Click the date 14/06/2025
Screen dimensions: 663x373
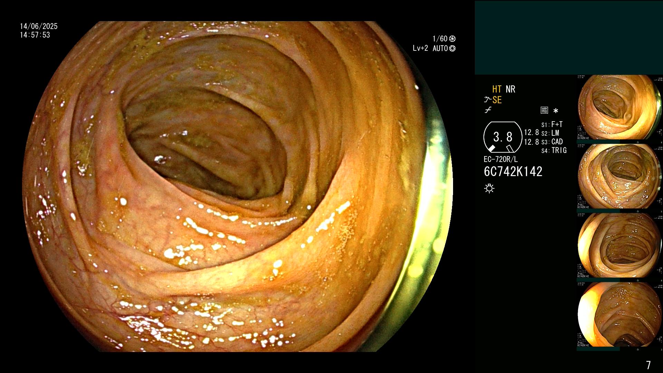click(x=39, y=26)
